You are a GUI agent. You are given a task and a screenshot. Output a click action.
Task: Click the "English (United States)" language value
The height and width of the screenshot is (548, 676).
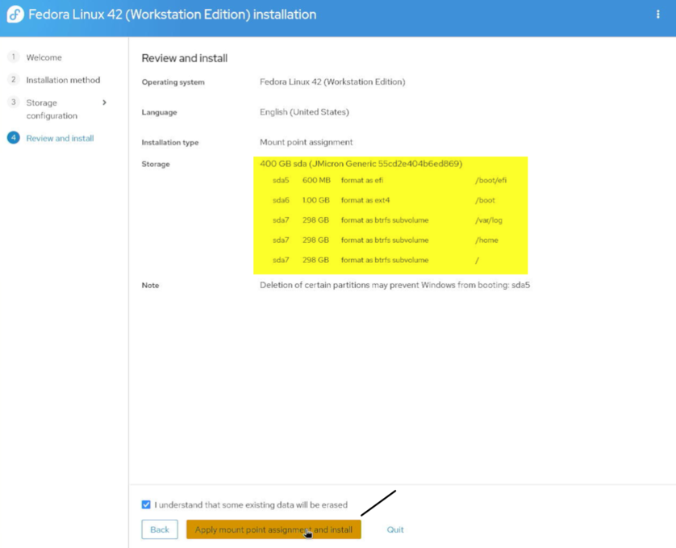click(304, 111)
